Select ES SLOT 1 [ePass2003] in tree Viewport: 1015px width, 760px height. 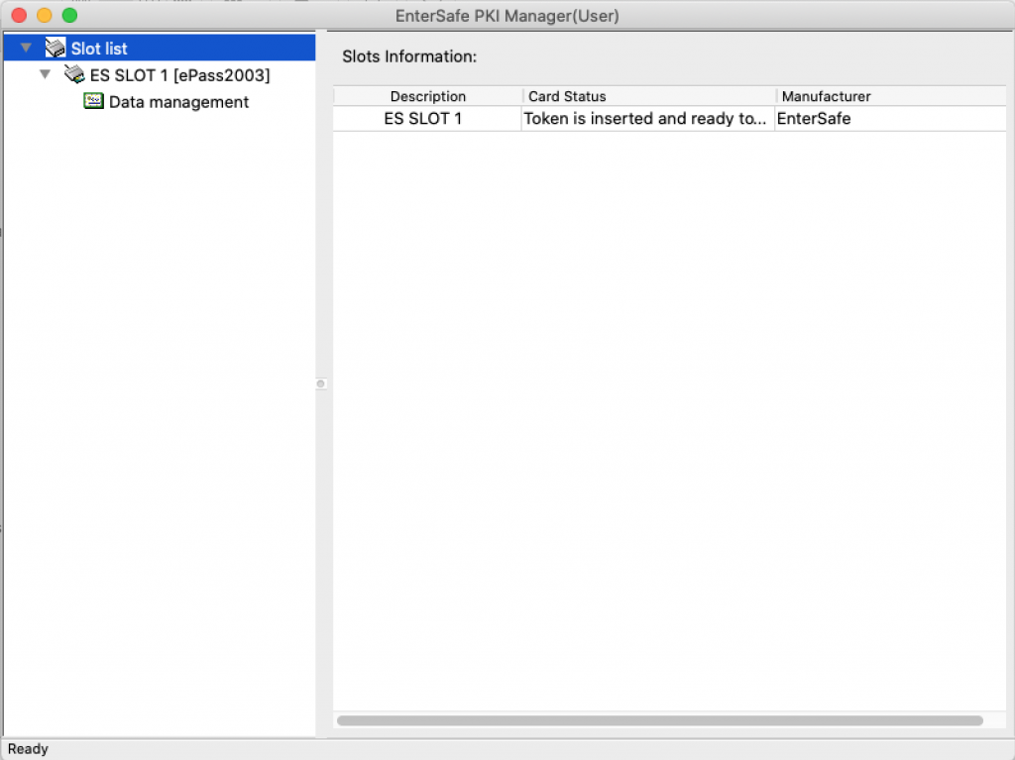tap(180, 75)
